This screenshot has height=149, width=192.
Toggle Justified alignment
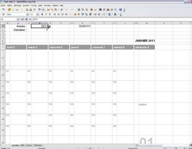tap(66, 14)
